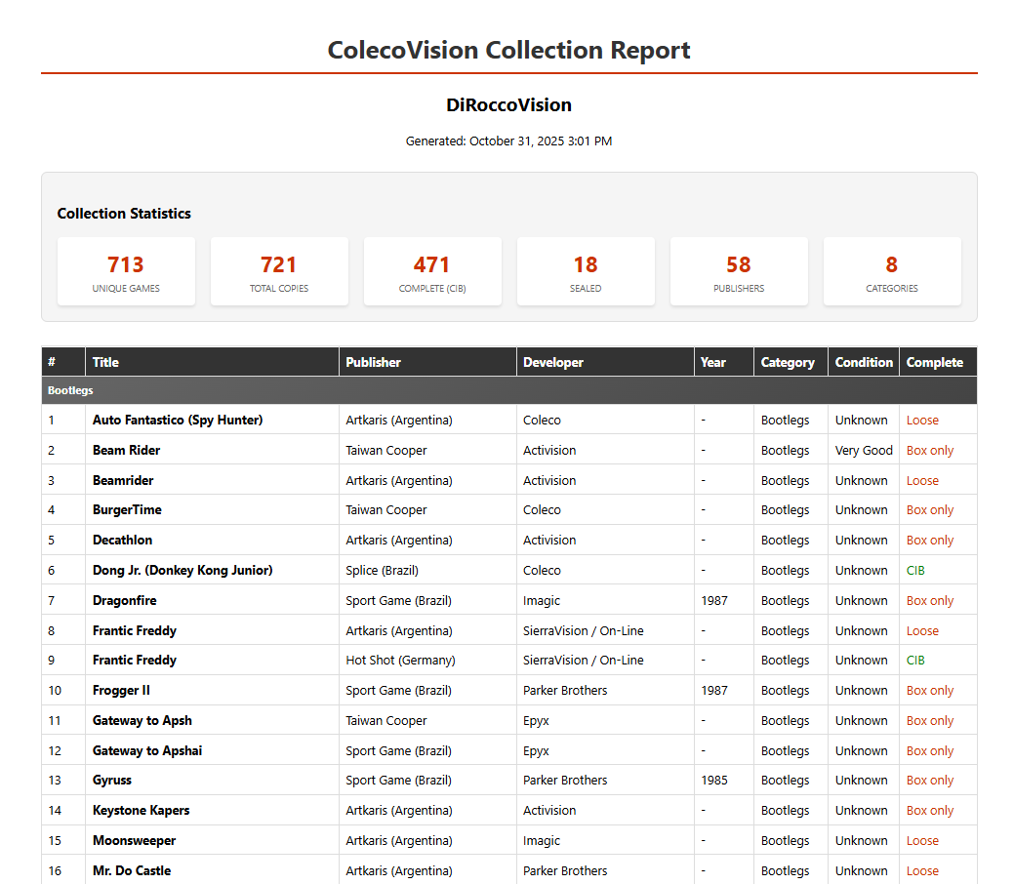This screenshot has height=884, width=1014.
Task: Click the 471 Complete (CIB) statistic card
Action: 432,272
